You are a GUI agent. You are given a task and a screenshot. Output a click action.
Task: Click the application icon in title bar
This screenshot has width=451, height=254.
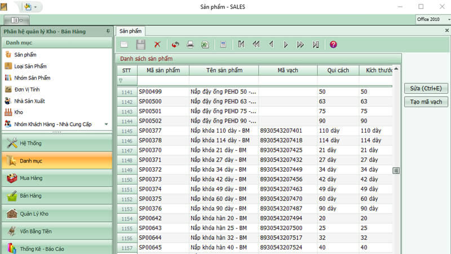(x=4, y=7)
